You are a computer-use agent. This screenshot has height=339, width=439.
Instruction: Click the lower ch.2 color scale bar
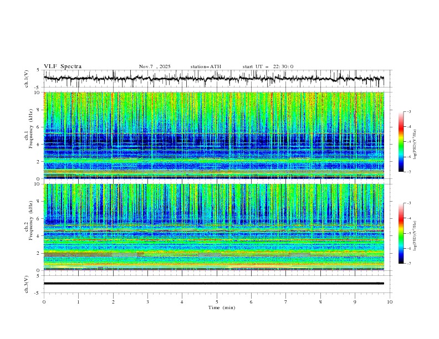tap(401, 233)
